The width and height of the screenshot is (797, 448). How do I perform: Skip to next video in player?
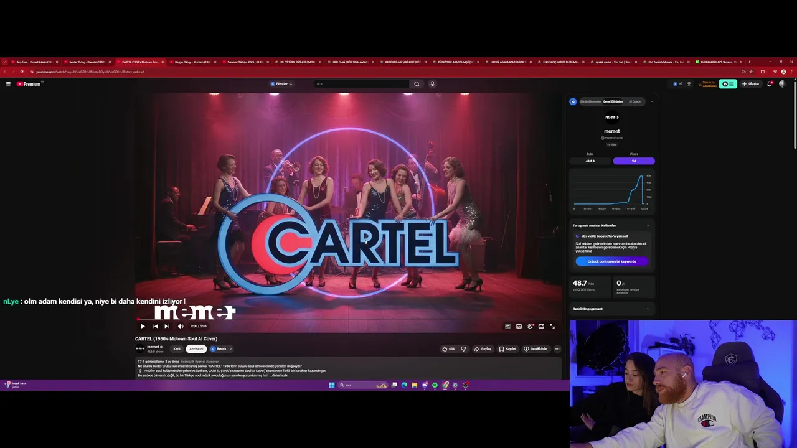click(x=166, y=326)
